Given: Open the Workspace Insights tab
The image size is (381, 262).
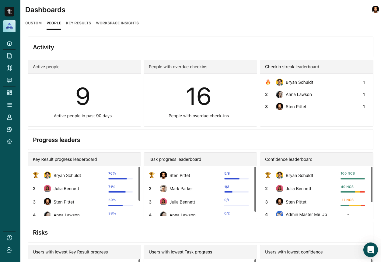Looking at the screenshot, I should (117, 23).
